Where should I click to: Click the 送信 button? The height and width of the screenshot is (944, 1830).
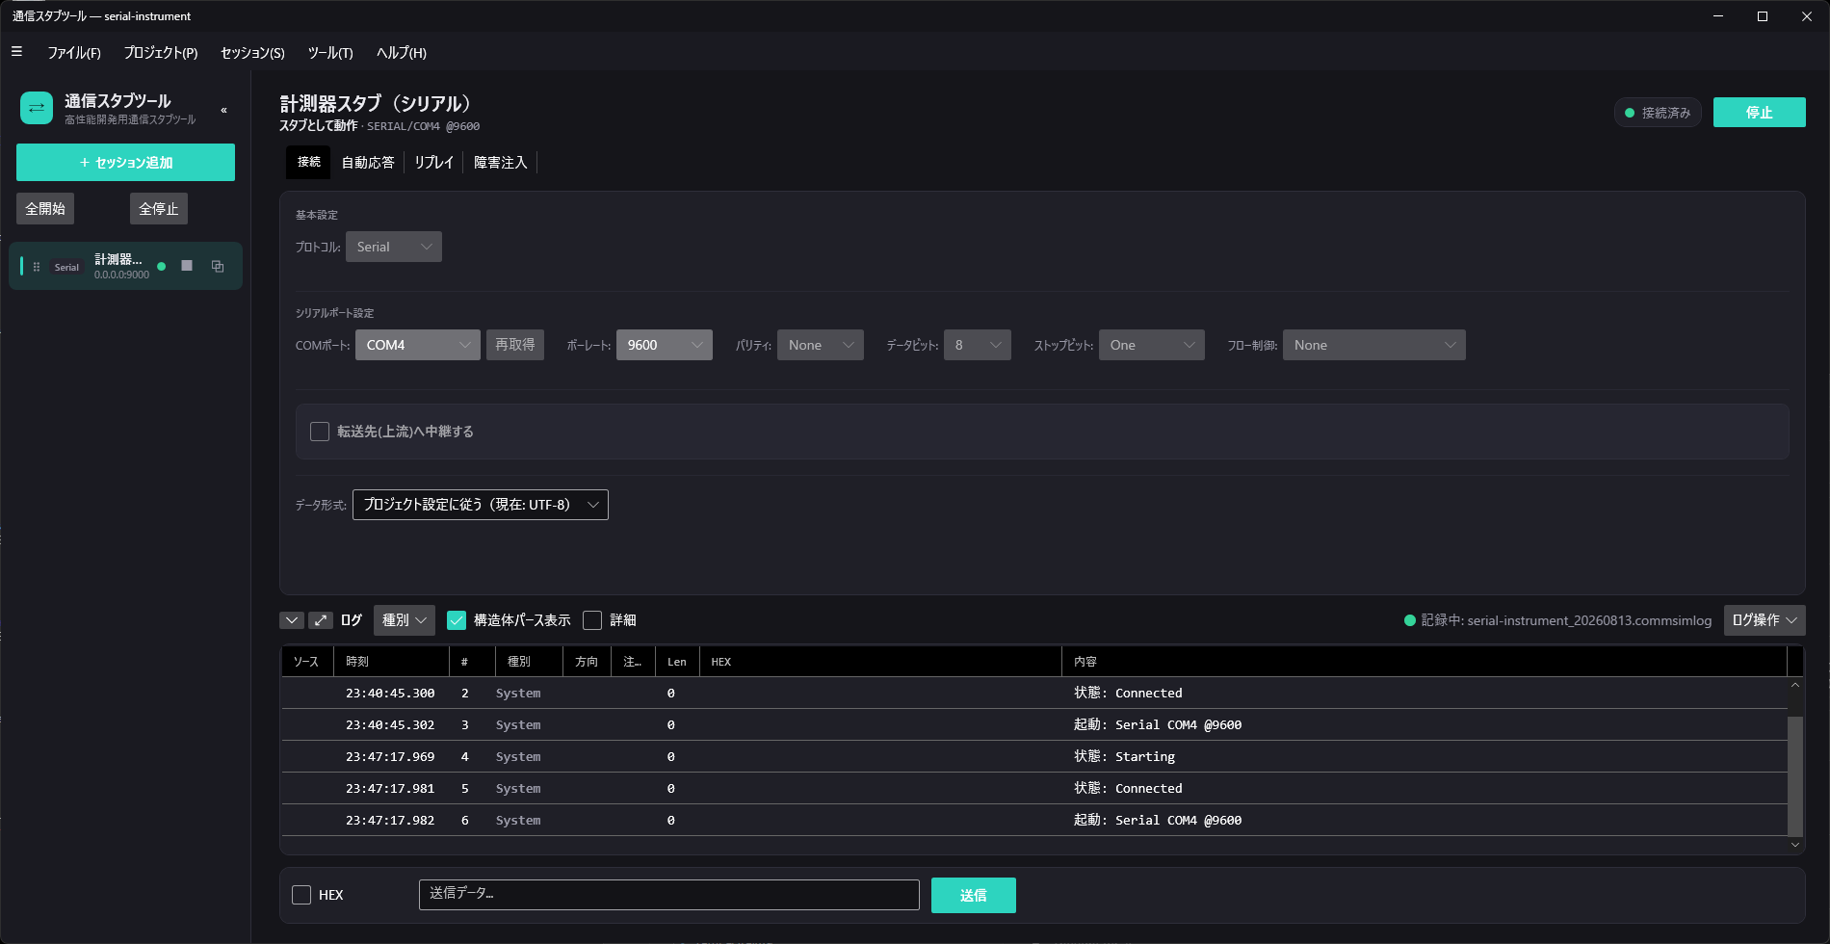[x=974, y=895]
